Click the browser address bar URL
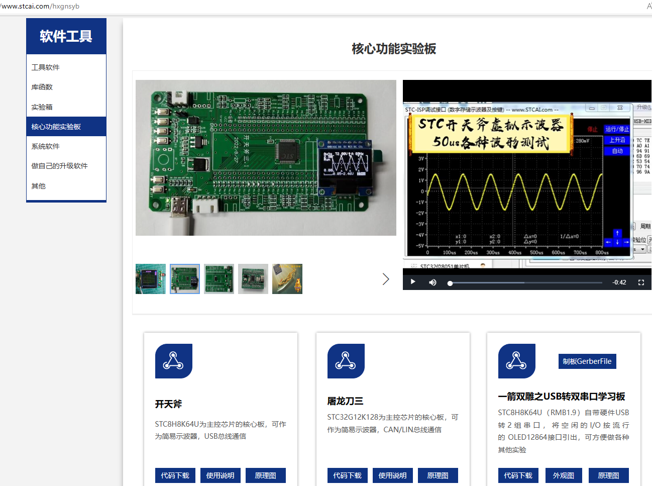This screenshot has width=652, height=486. click(x=40, y=6)
